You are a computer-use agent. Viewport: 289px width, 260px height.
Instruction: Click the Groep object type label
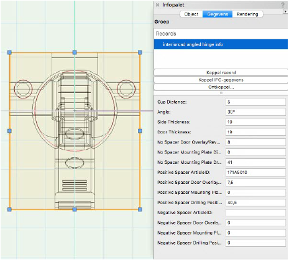(x=162, y=22)
